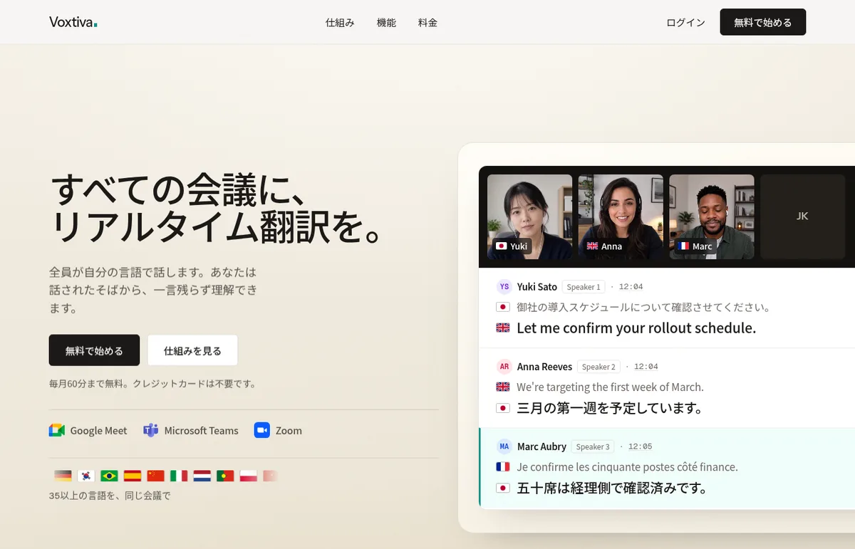
Task: Click the AR avatar beside Anna Reeves
Action: 504,367
